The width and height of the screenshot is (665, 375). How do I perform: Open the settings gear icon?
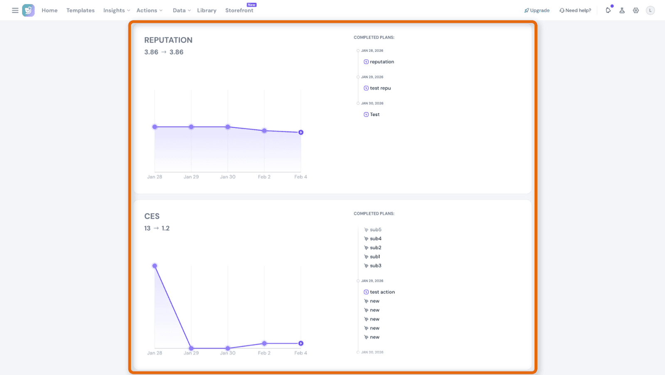point(636,10)
